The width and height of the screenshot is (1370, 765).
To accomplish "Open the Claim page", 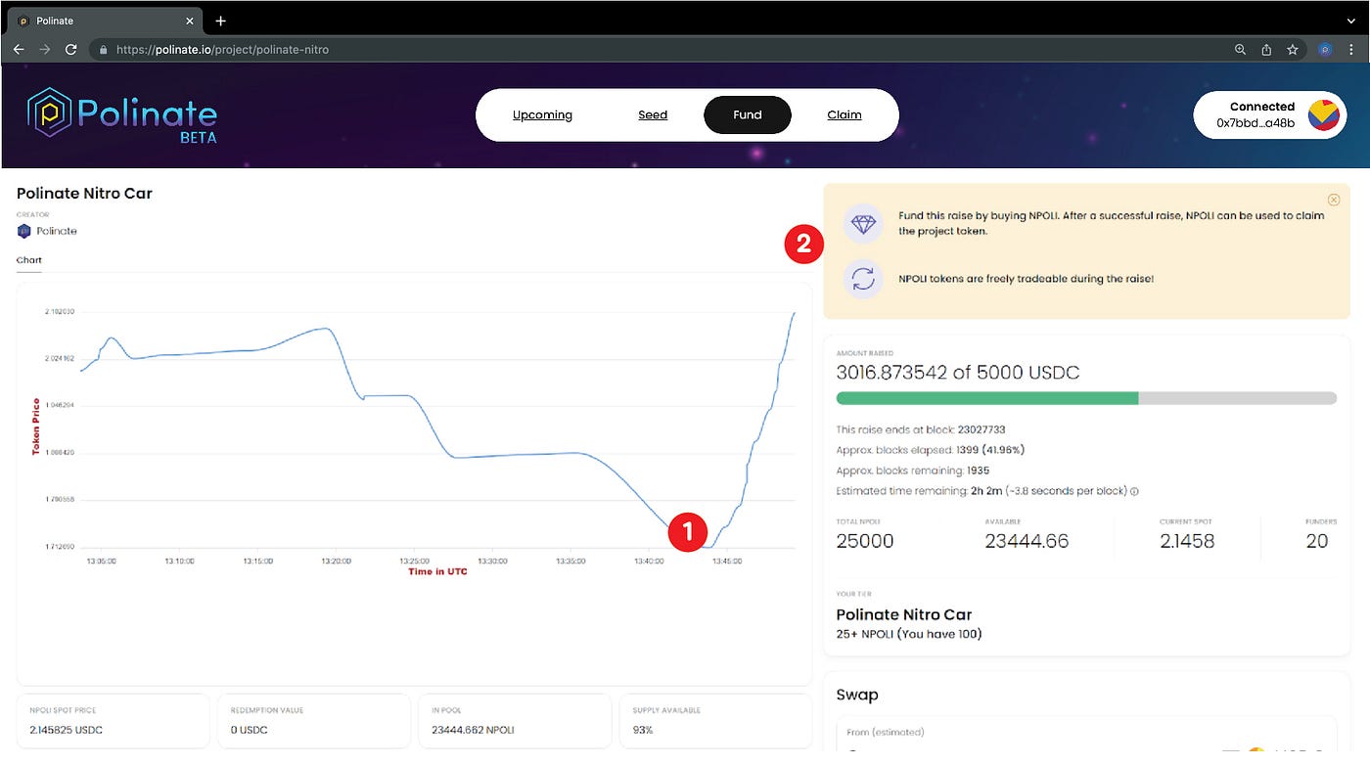I will tap(845, 115).
